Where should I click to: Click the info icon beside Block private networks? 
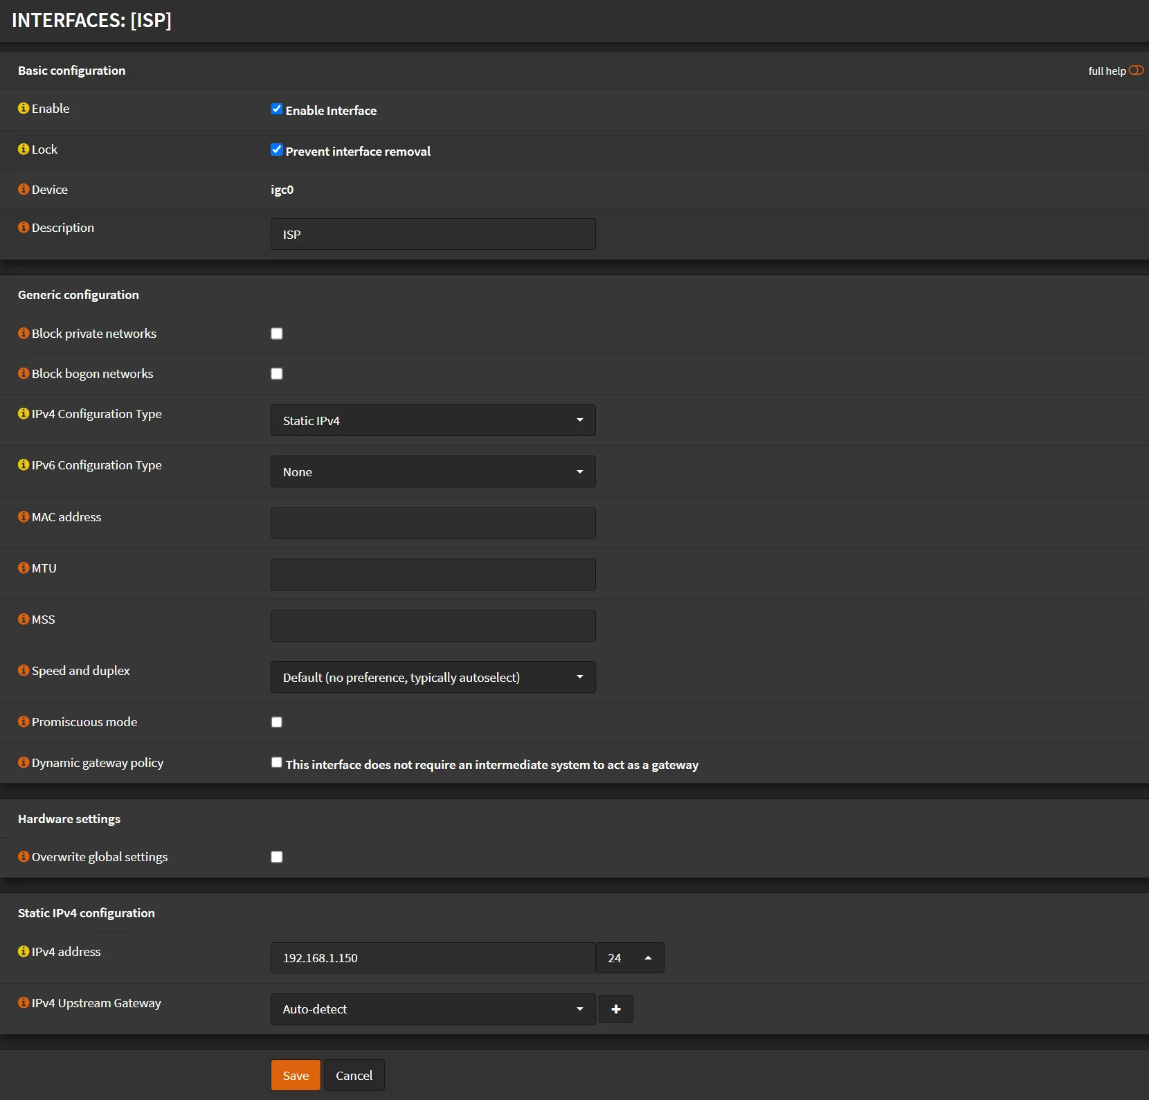click(x=23, y=333)
